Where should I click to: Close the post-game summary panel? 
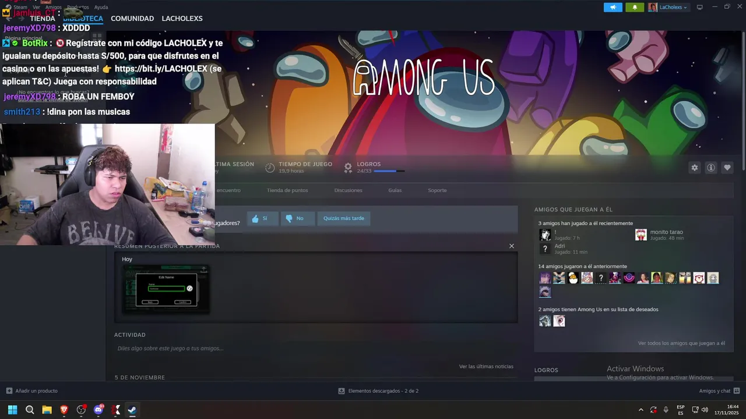click(512, 246)
